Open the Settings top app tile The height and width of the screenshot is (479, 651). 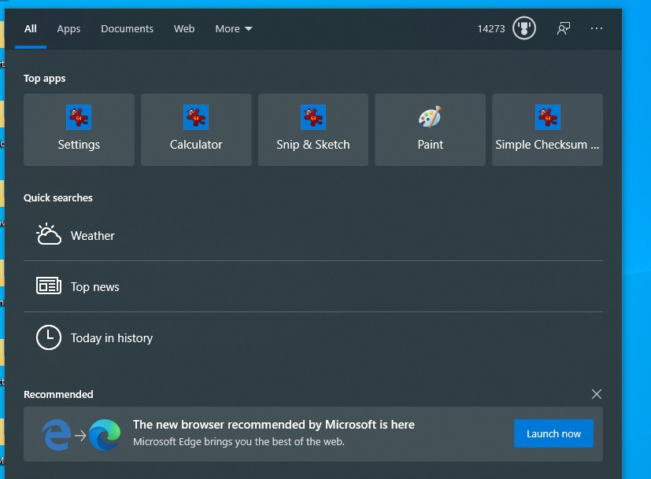(x=79, y=130)
